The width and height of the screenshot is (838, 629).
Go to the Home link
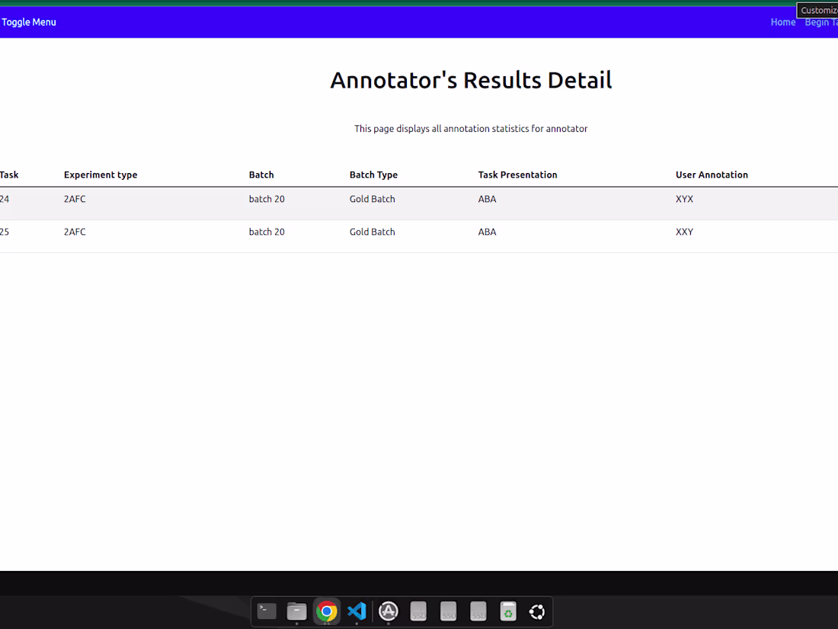(x=783, y=22)
